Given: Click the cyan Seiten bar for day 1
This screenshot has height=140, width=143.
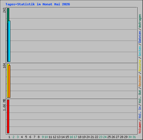Looking at the screenshot, I should pos(9,41).
